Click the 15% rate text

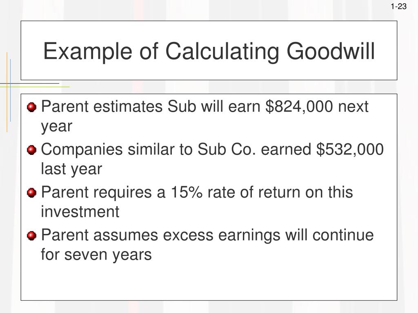pyautogui.click(x=186, y=192)
